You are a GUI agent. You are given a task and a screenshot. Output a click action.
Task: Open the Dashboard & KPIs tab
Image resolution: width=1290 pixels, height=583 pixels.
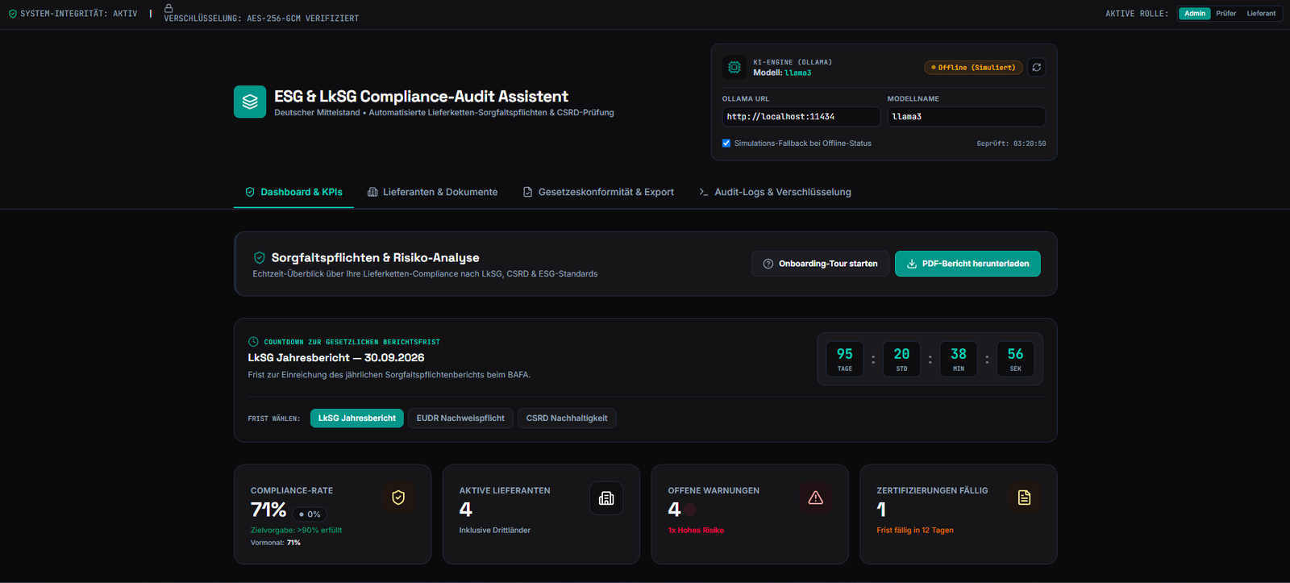(x=293, y=192)
